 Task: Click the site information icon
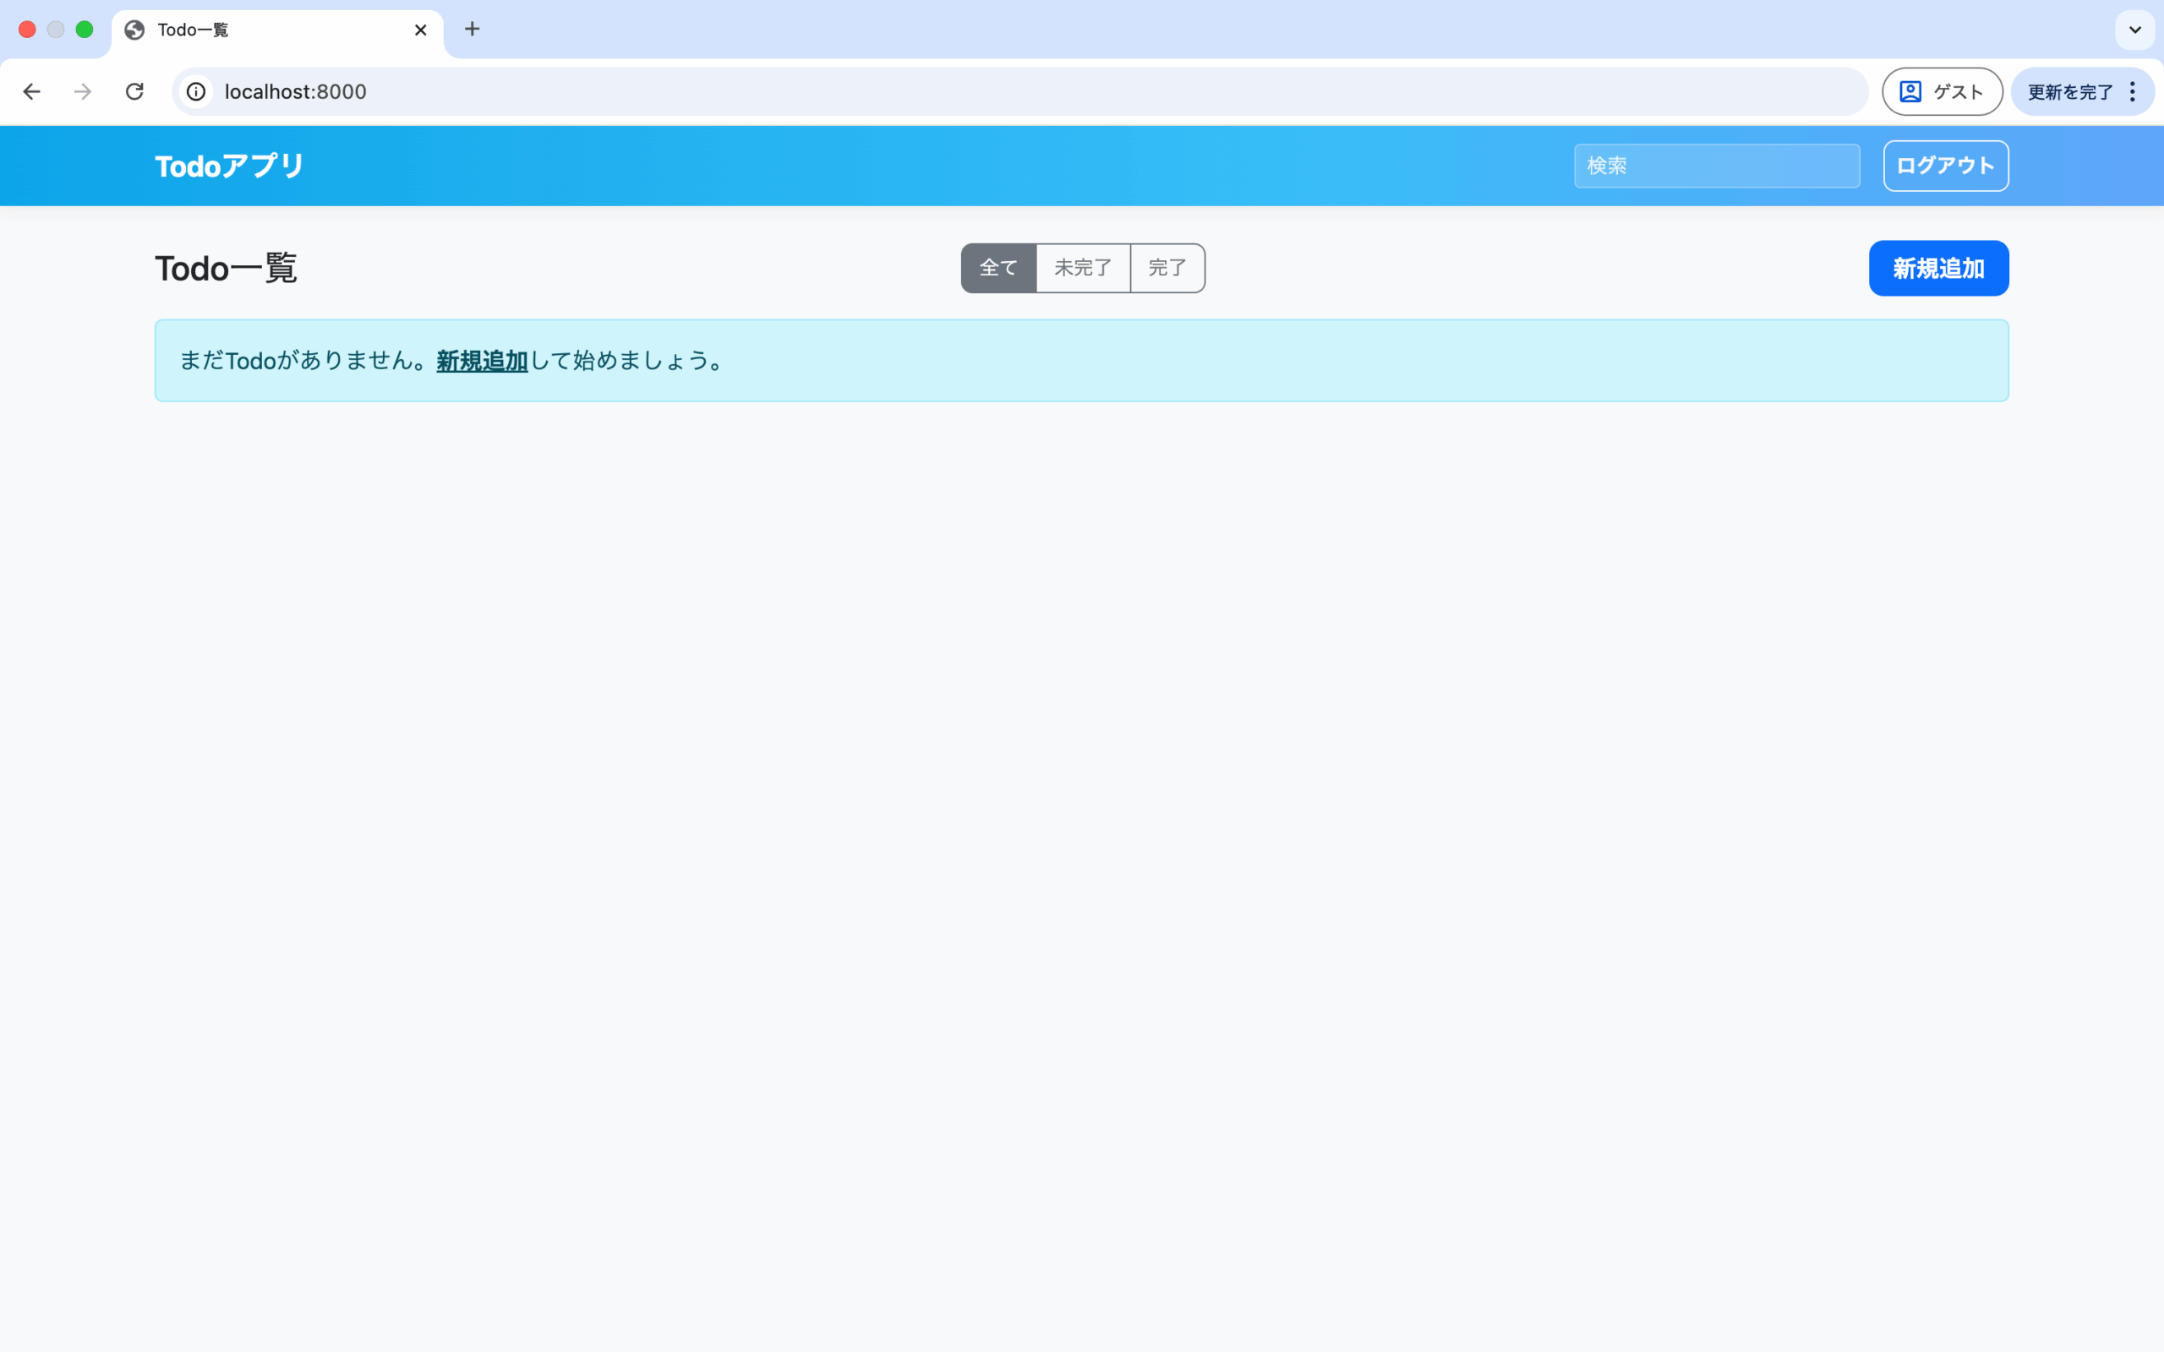[x=196, y=91]
